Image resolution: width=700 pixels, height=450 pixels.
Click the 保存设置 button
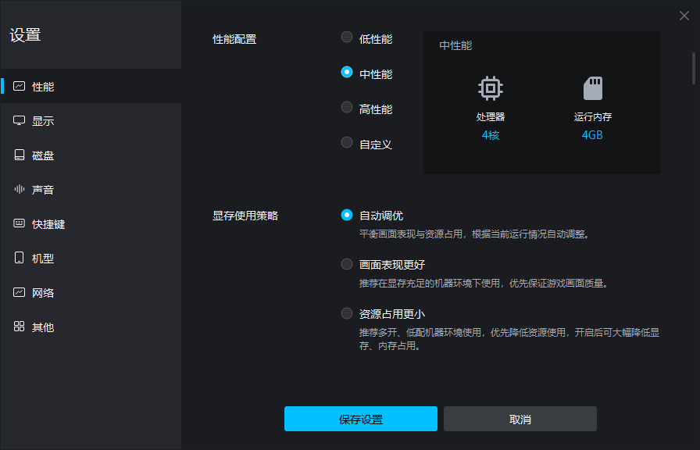361,419
